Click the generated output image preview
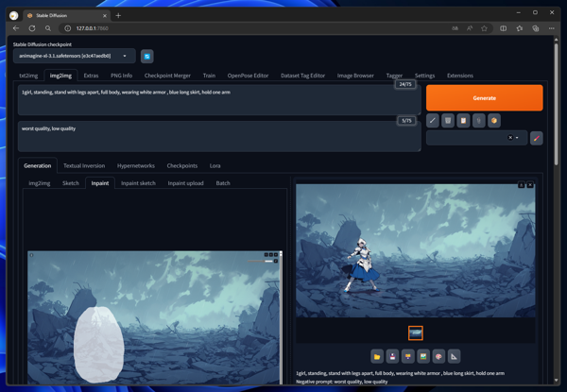The height and width of the screenshot is (392, 567). (416, 250)
